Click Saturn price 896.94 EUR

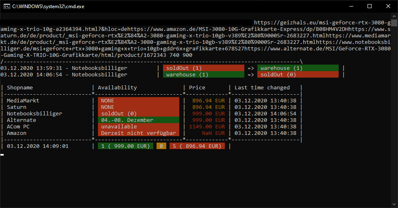(209, 107)
